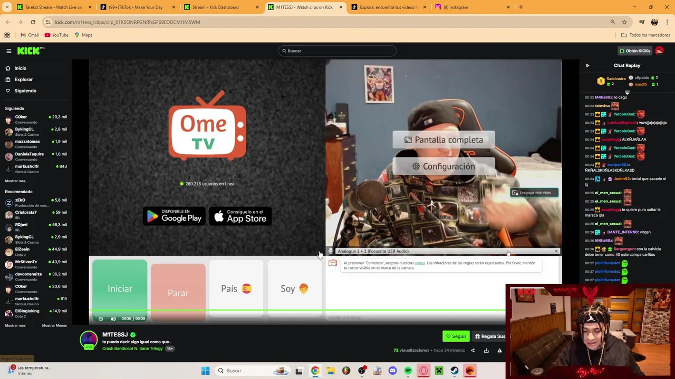Click Saddvedra in the gift leaderboard

click(615, 78)
